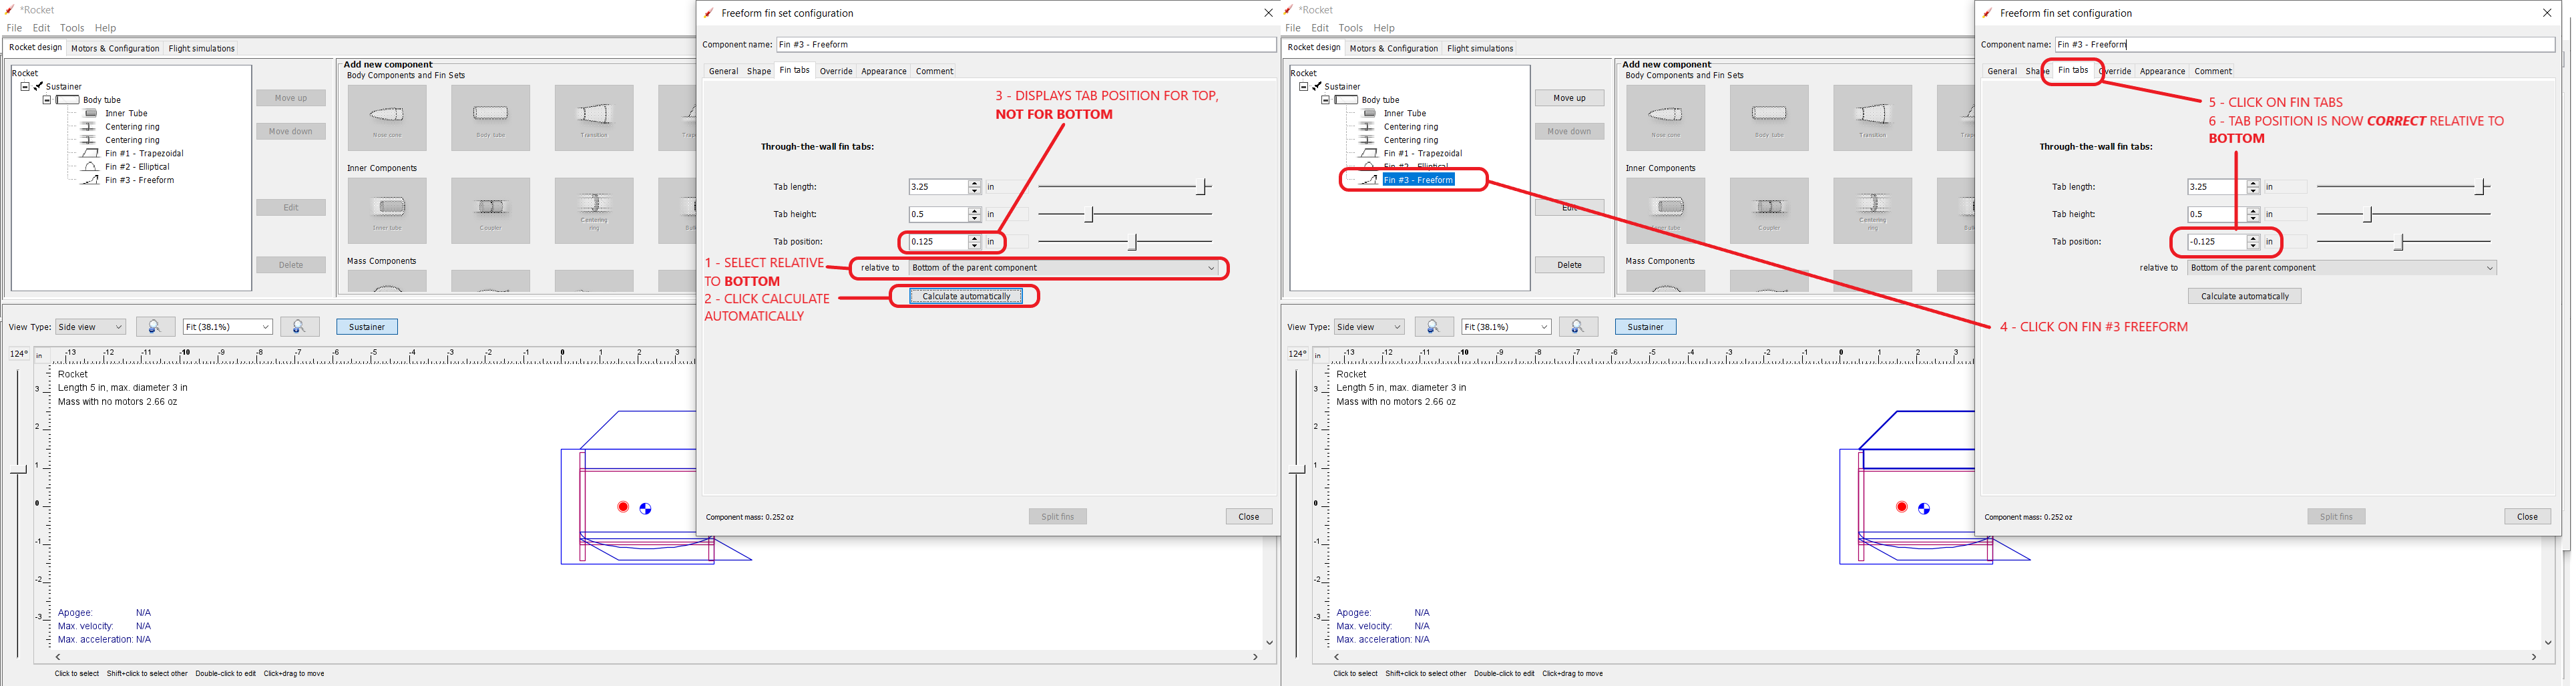Add a Body tube component
This screenshot has height=686, width=2576.
[490, 117]
